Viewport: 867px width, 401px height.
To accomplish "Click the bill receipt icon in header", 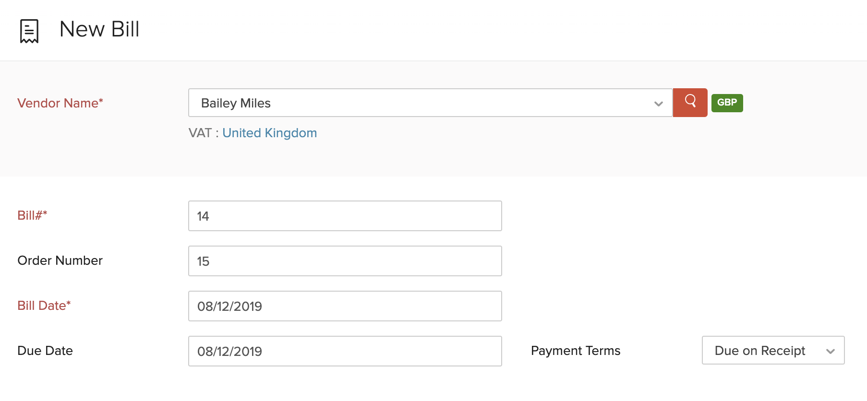I will pyautogui.click(x=29, y=31).
